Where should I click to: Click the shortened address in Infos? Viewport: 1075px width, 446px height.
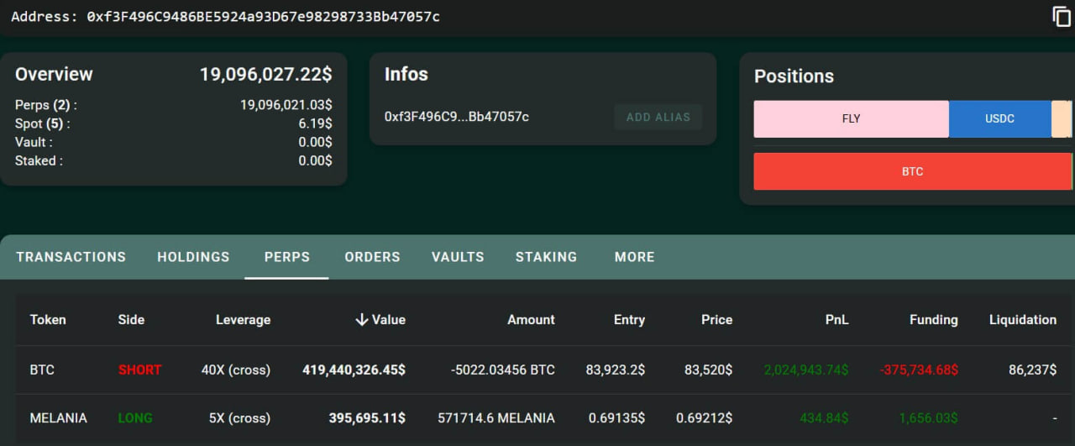coord(456,117)
